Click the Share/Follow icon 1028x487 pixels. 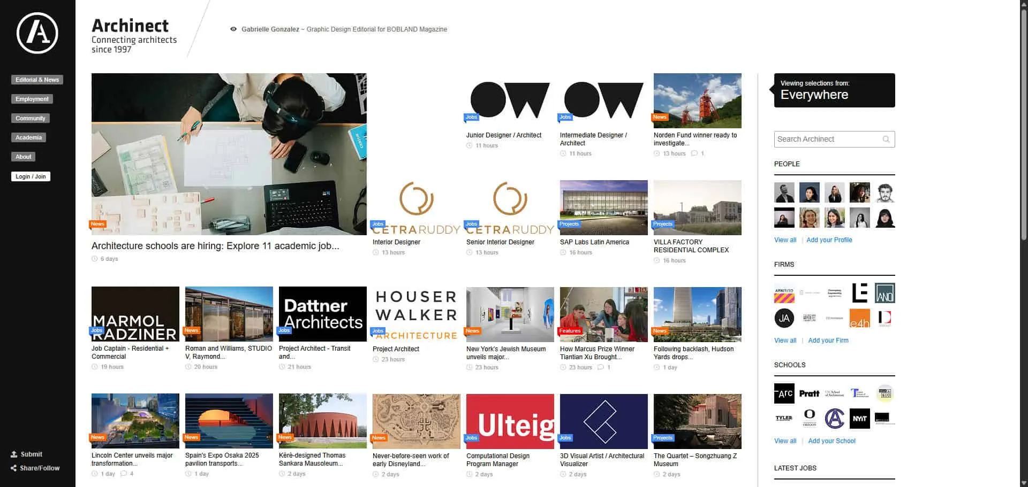coord(14,468)
